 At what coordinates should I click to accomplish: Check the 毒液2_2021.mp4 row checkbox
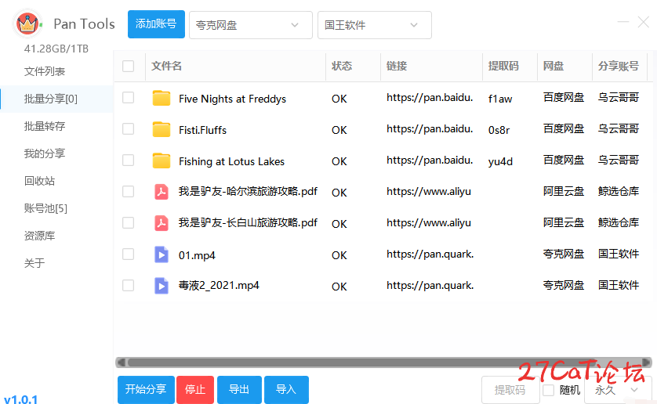[129, 286]
